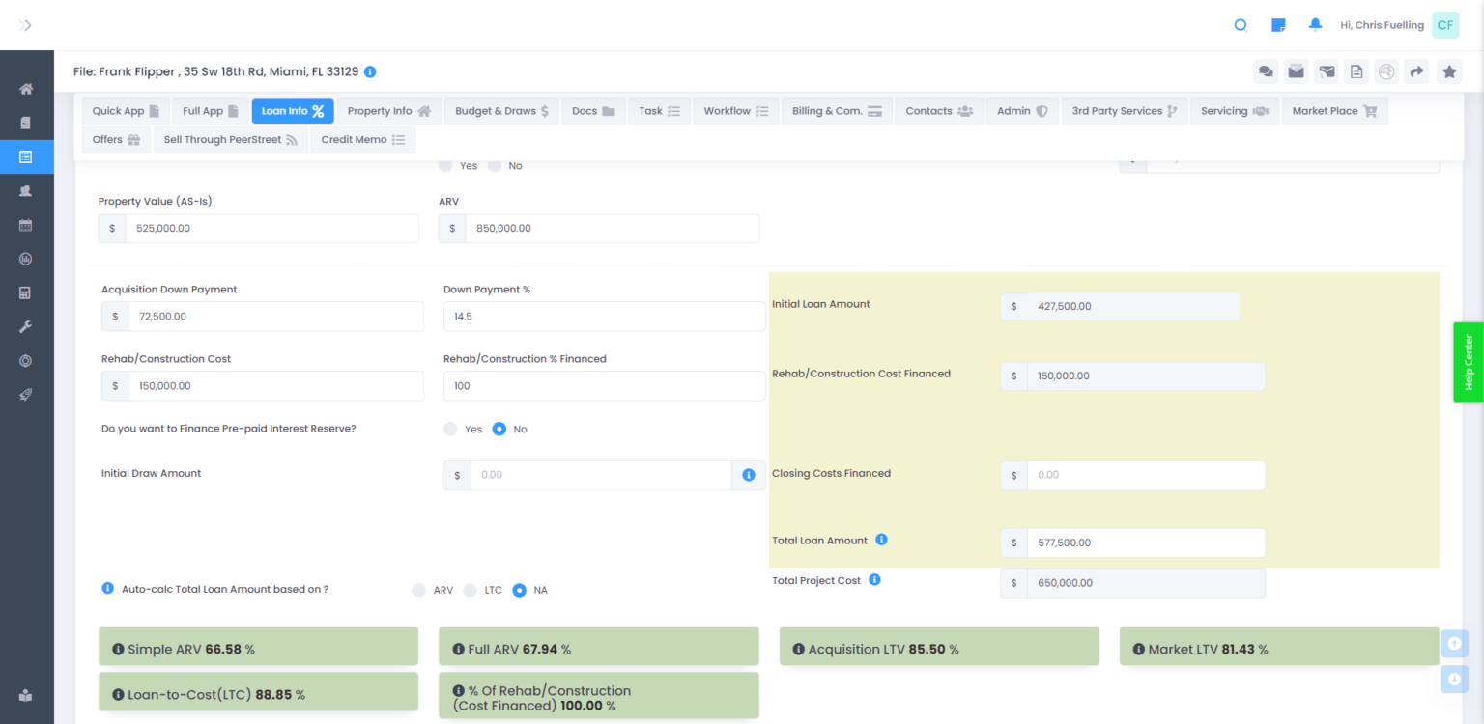1484x724 pixels.
Task: Select the calendar icon in the sidebar
Action: point(26,224)
